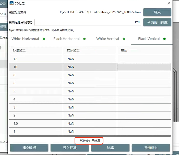Click green status dot beside White Horizontal

[x=44, y=39]
